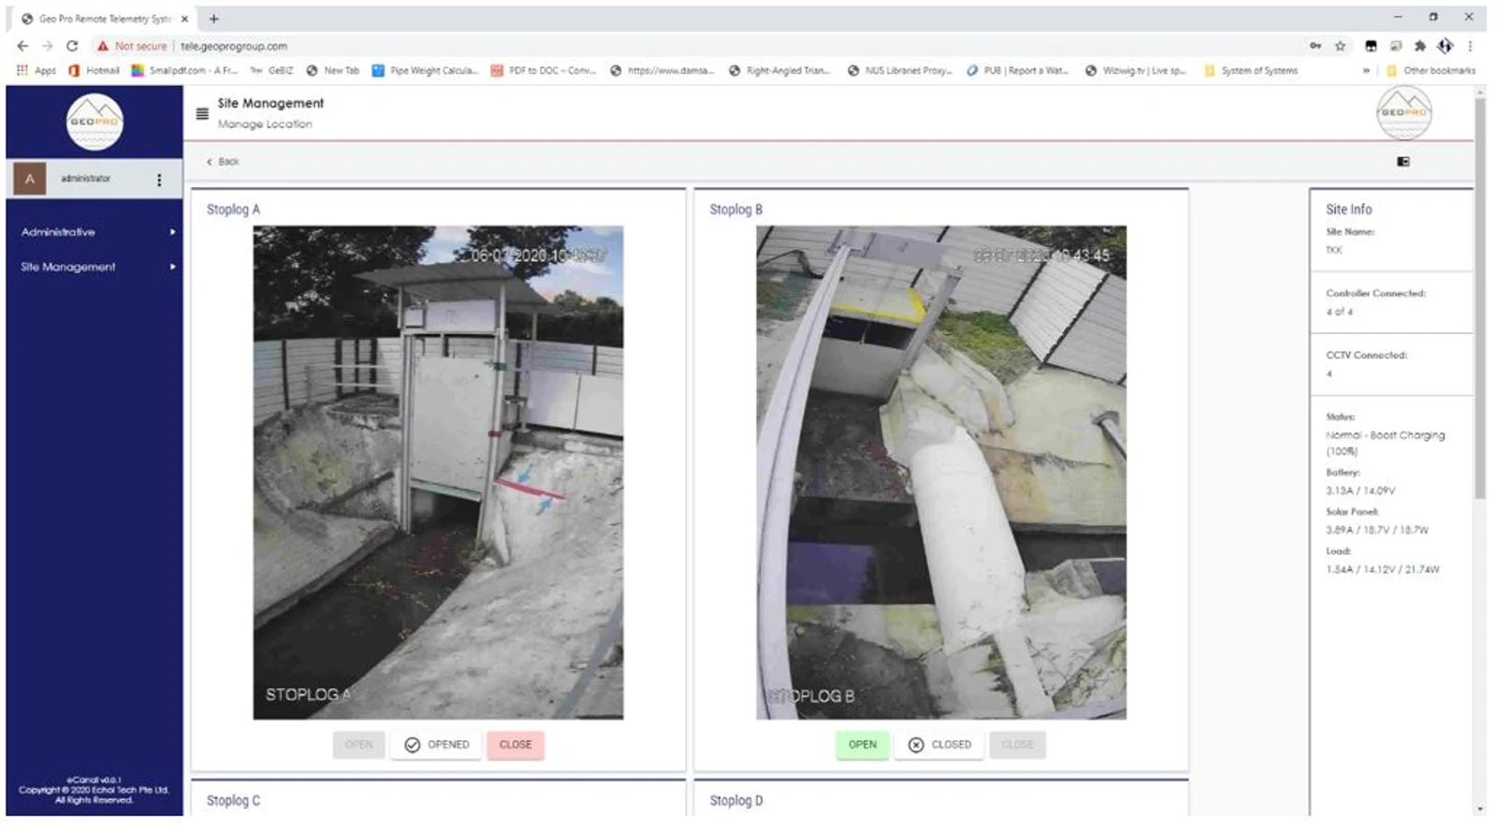The width and height of the screenshot is (1497, 832).
Task: Click the Stoplog A camera image
Action: [x=438, y=473]
